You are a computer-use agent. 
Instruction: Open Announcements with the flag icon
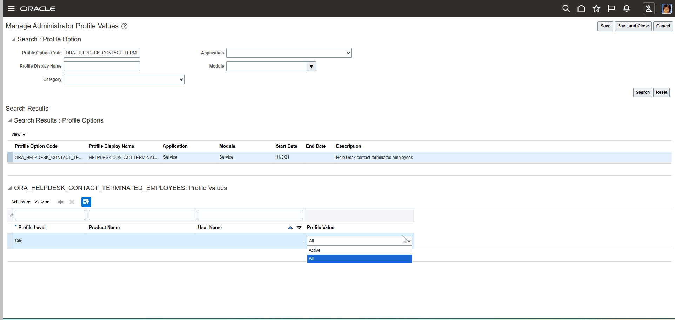(611, 8)
